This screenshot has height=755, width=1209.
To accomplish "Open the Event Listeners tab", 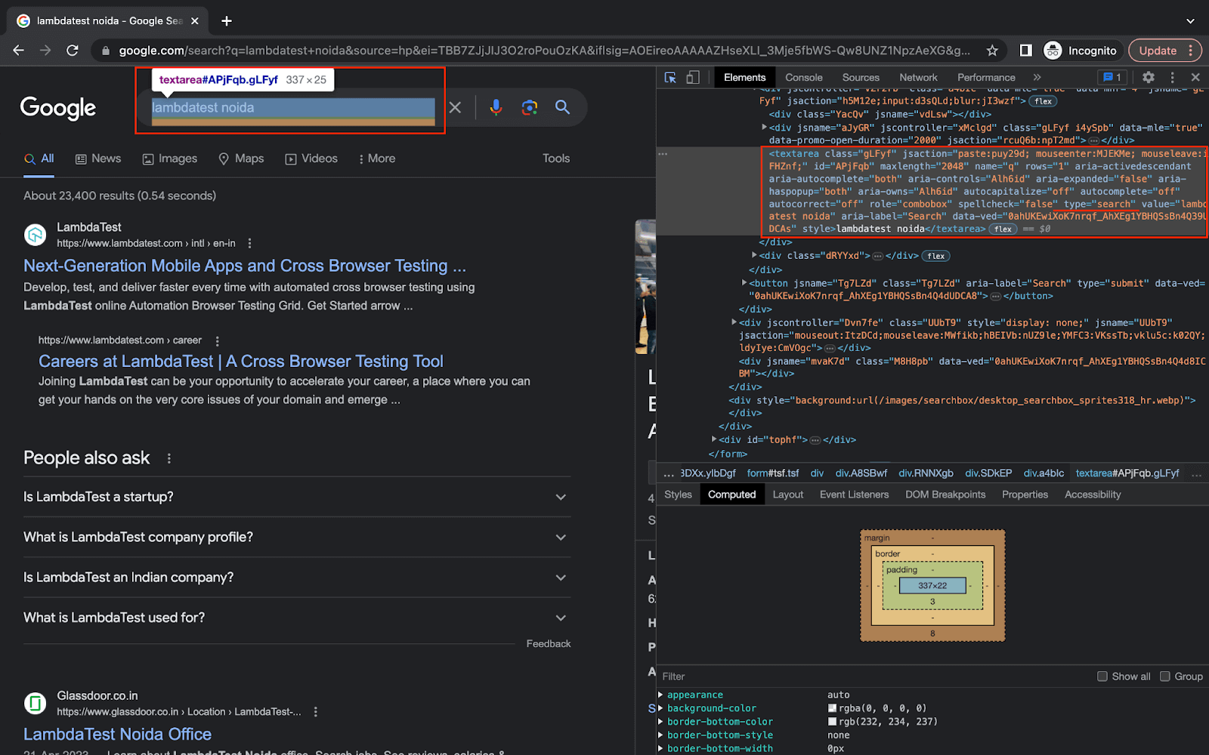I will click(854, 495).
